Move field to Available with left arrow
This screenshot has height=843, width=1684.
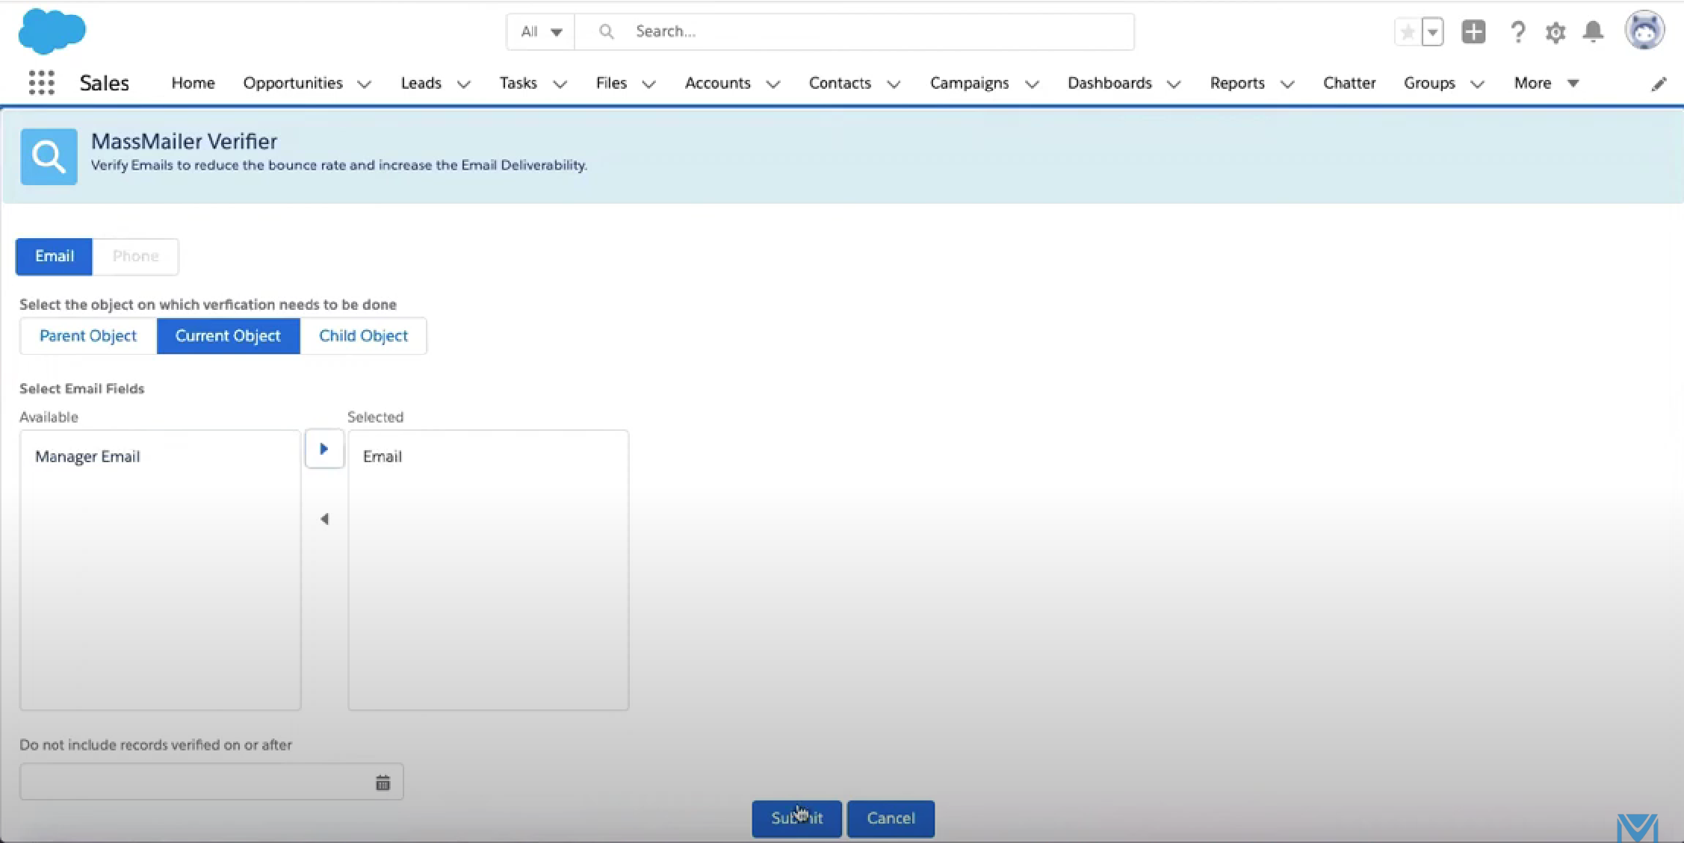(324, 519)
